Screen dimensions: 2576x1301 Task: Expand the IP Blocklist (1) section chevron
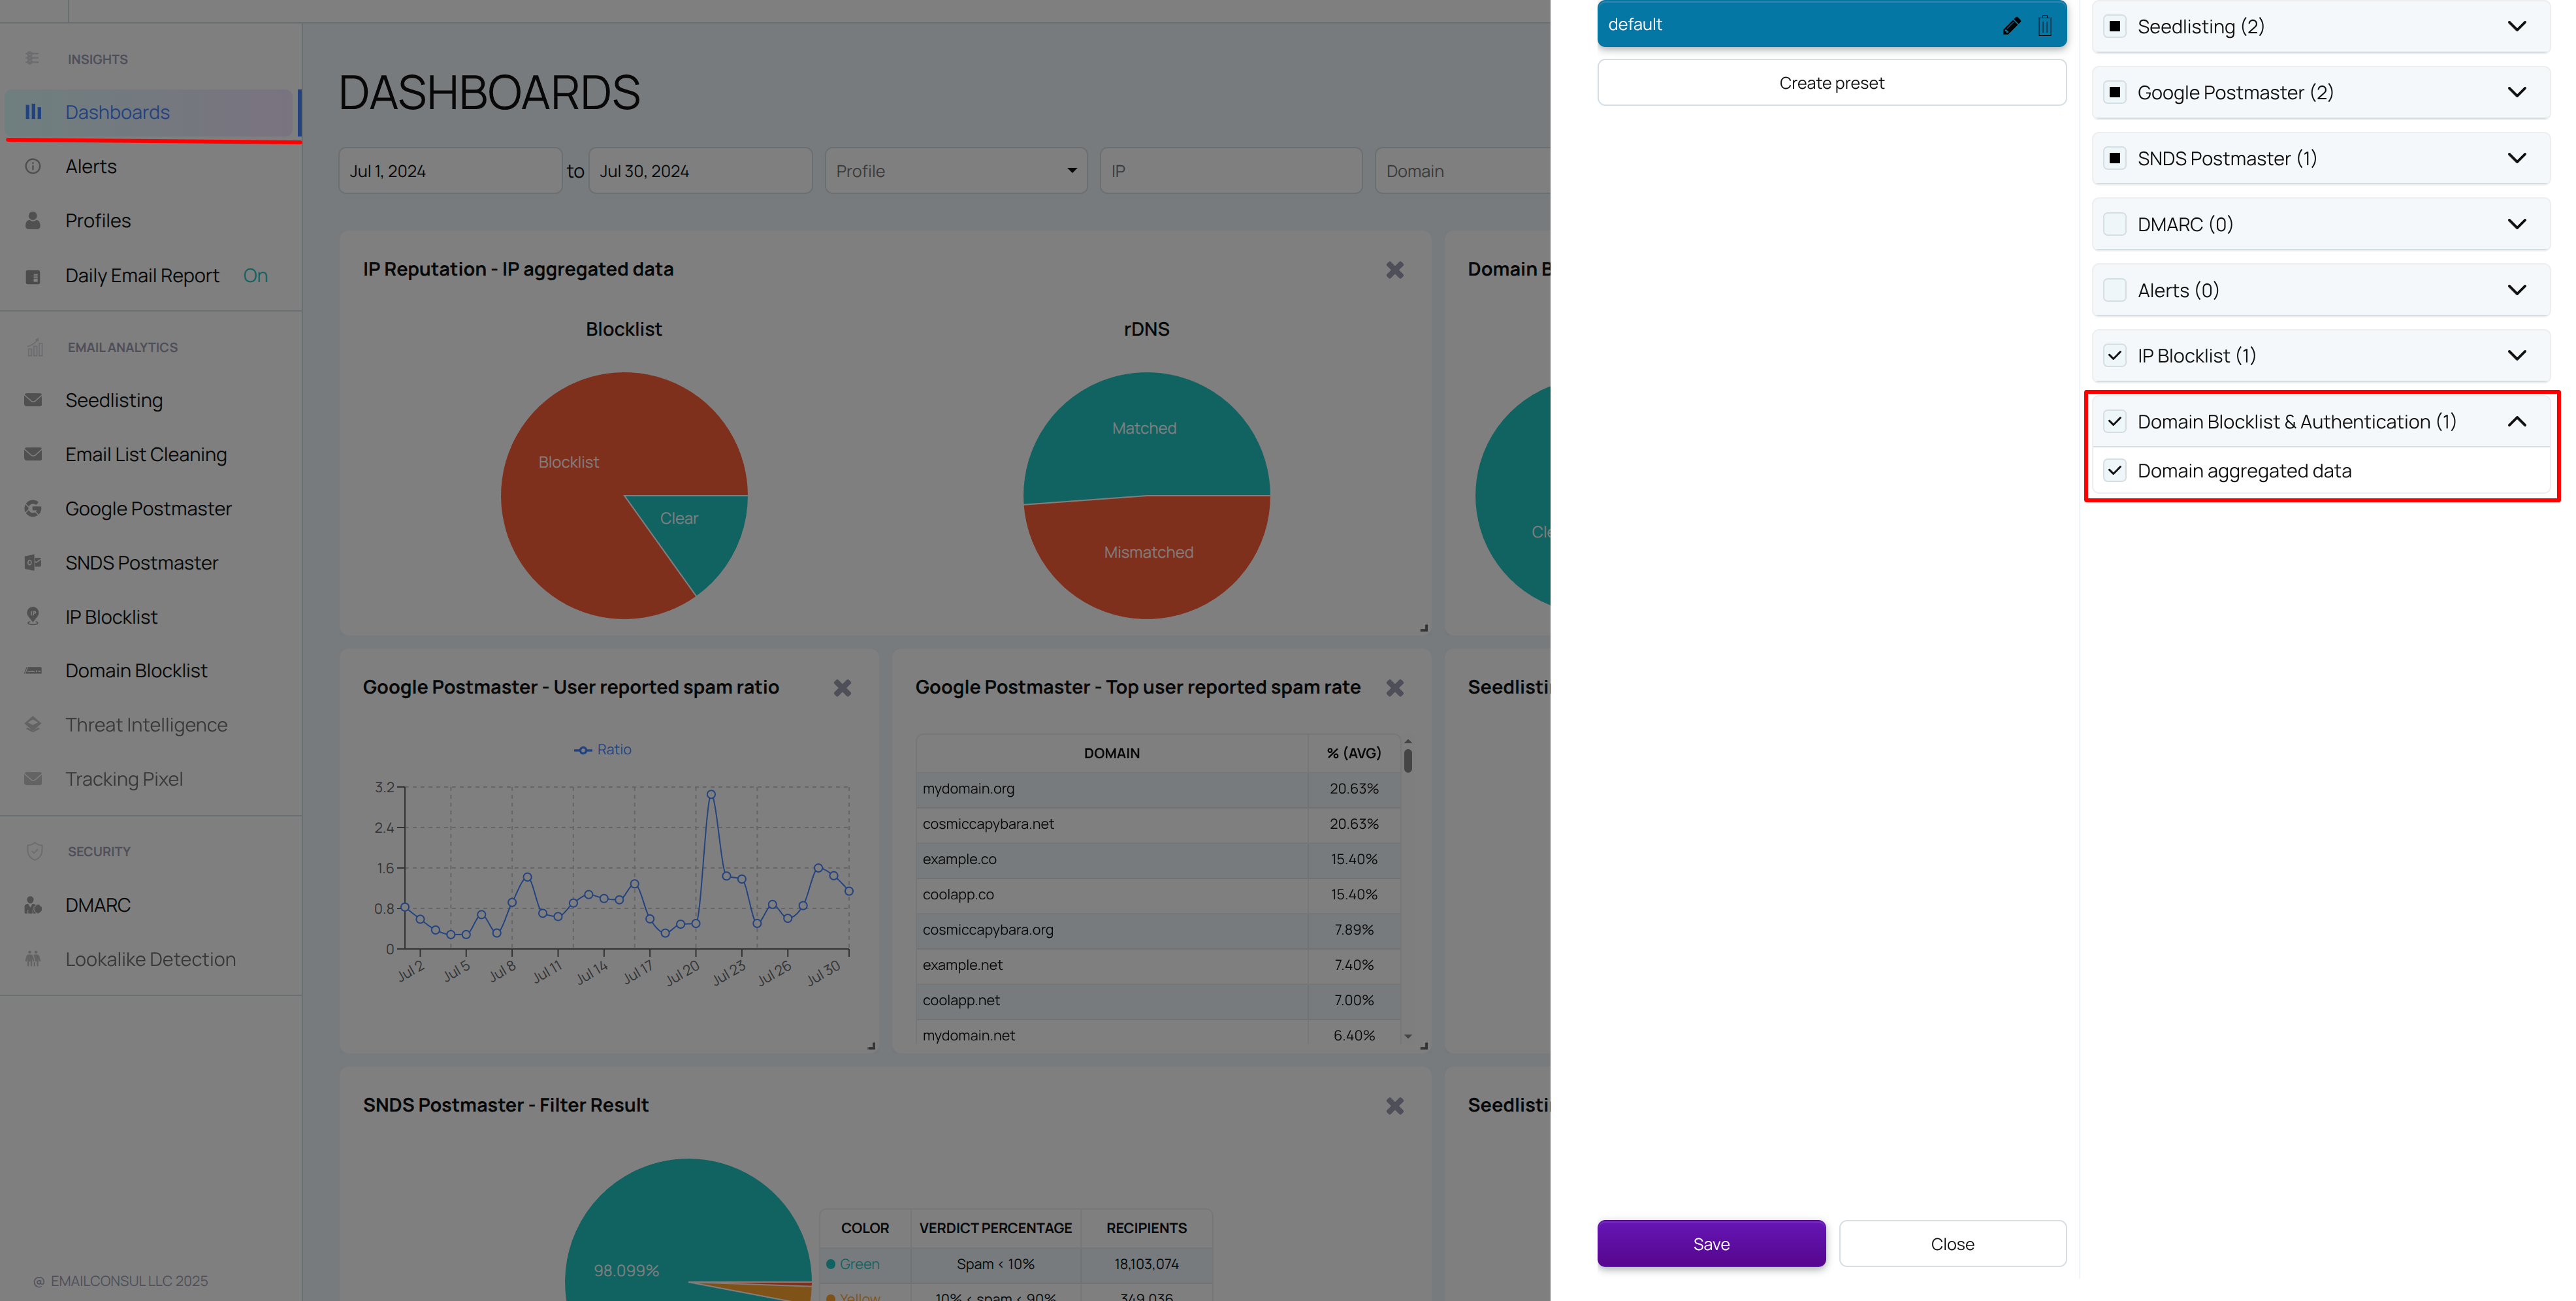coord(2517,356)
